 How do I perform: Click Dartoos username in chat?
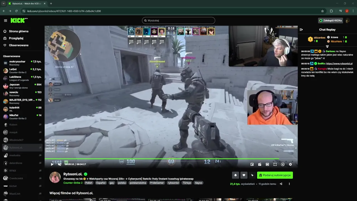pos(330,51)
